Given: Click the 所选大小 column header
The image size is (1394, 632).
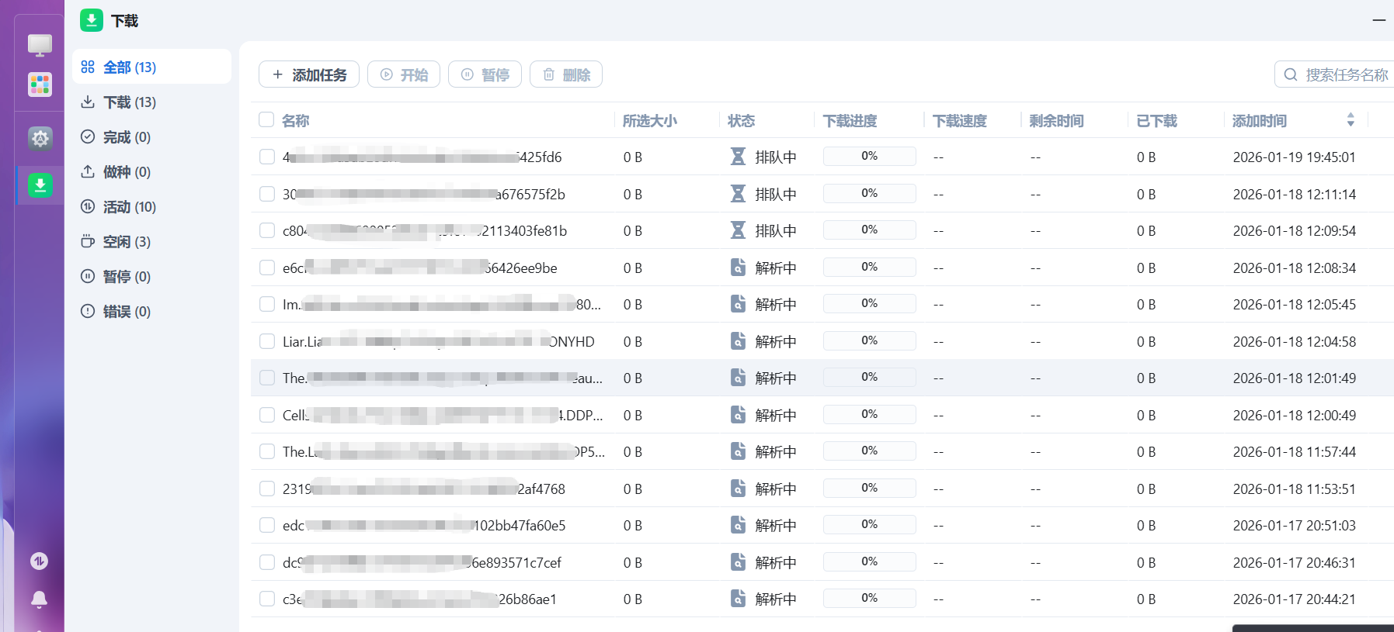Looking at the screenshot, I should 650,121.
